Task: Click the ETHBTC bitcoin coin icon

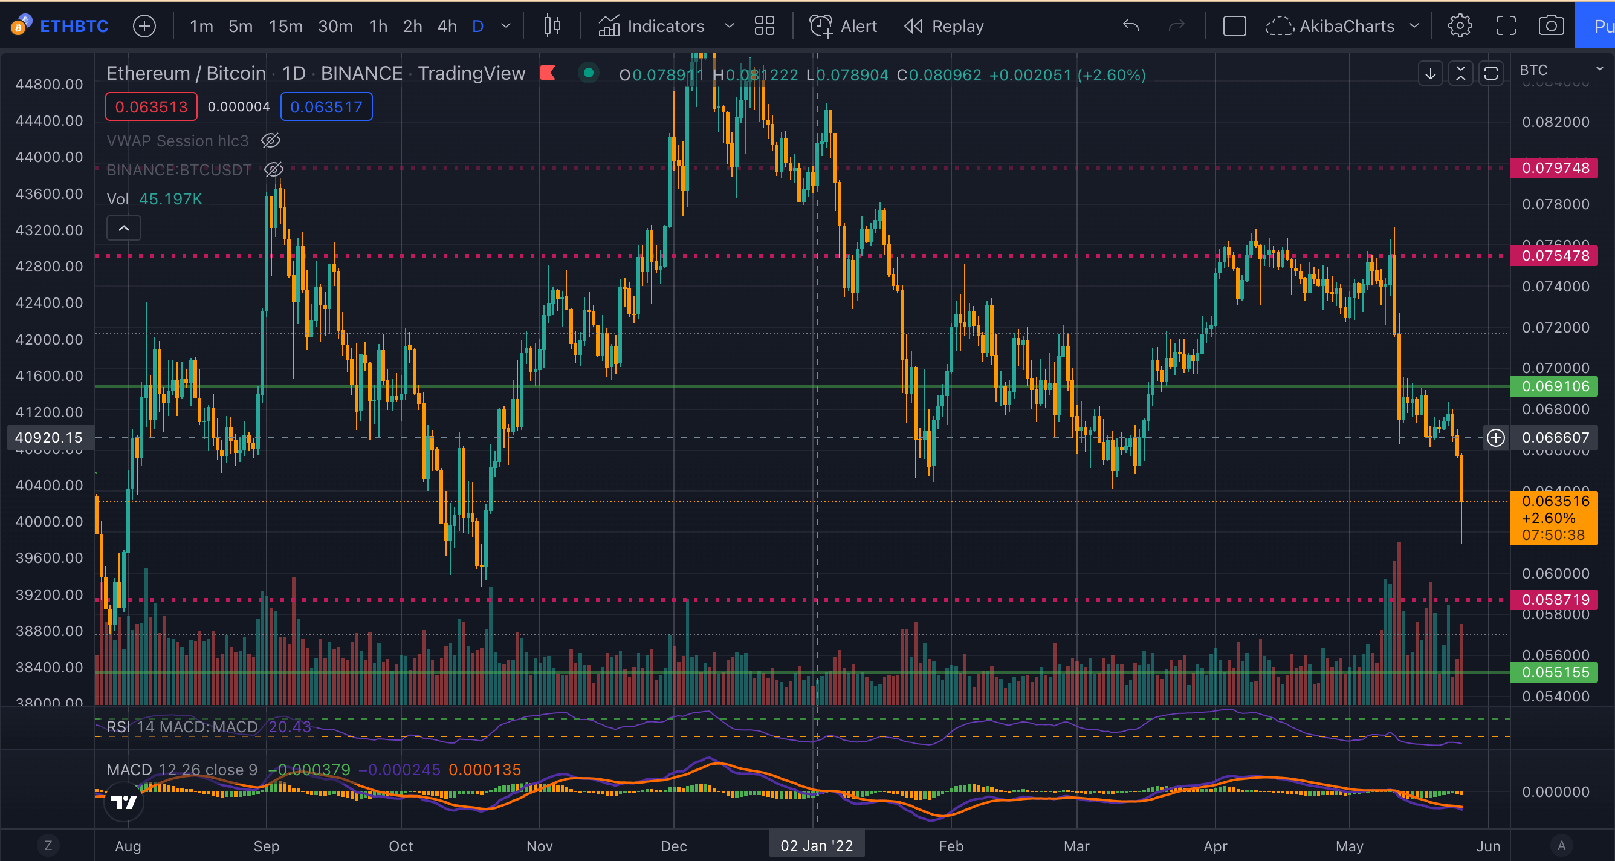Action: point(21,26)
